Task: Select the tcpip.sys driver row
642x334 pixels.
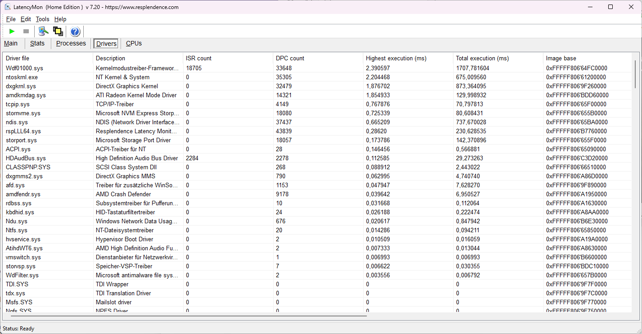Action: (317, 104)
